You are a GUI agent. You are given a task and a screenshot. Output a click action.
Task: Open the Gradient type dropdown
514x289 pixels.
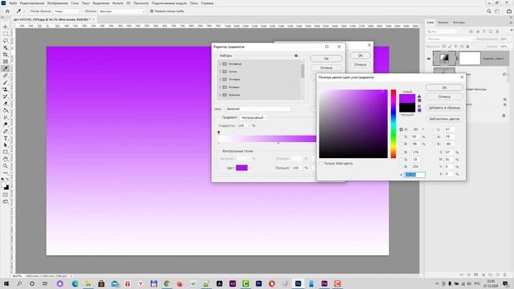coord(254,118)
